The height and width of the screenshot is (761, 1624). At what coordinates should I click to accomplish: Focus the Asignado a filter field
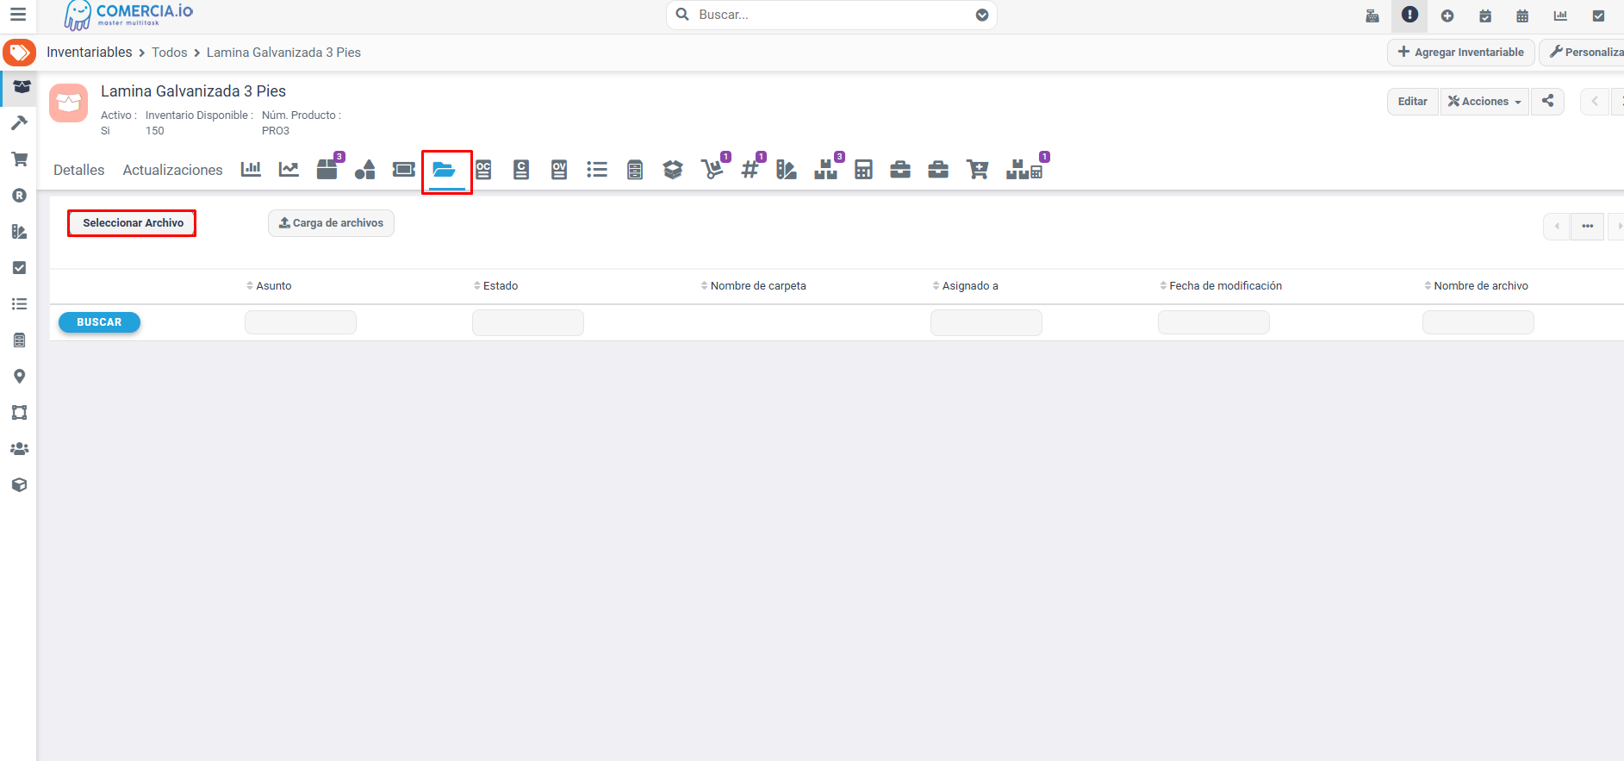pyautogui.click(x=986, y=322)
